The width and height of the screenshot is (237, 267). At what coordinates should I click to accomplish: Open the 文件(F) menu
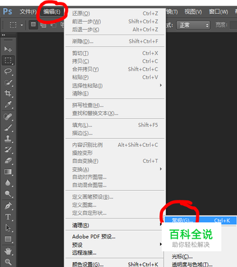point(28,12)
